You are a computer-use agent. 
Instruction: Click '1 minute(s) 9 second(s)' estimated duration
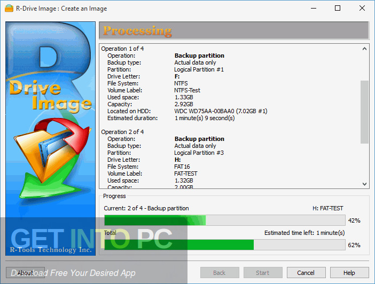coord(205,118)
